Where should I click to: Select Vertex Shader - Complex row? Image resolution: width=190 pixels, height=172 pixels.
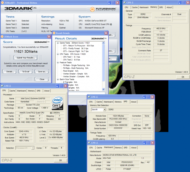[x=76, y=76]
